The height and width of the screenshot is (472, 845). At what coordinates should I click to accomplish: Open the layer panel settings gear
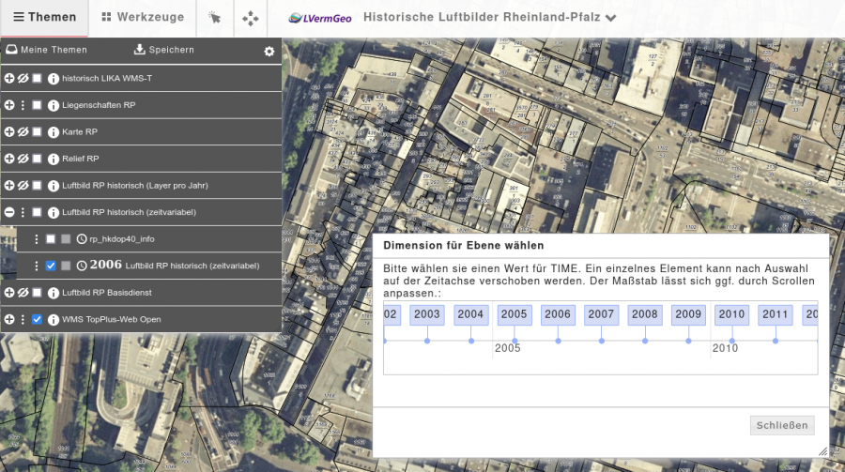[269, 51]
